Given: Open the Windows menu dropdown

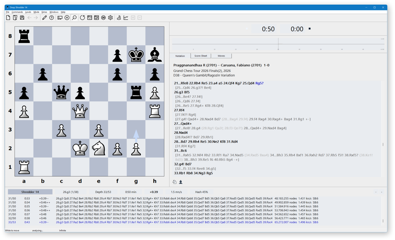Looking at the screenshot, I should (54, 12).
